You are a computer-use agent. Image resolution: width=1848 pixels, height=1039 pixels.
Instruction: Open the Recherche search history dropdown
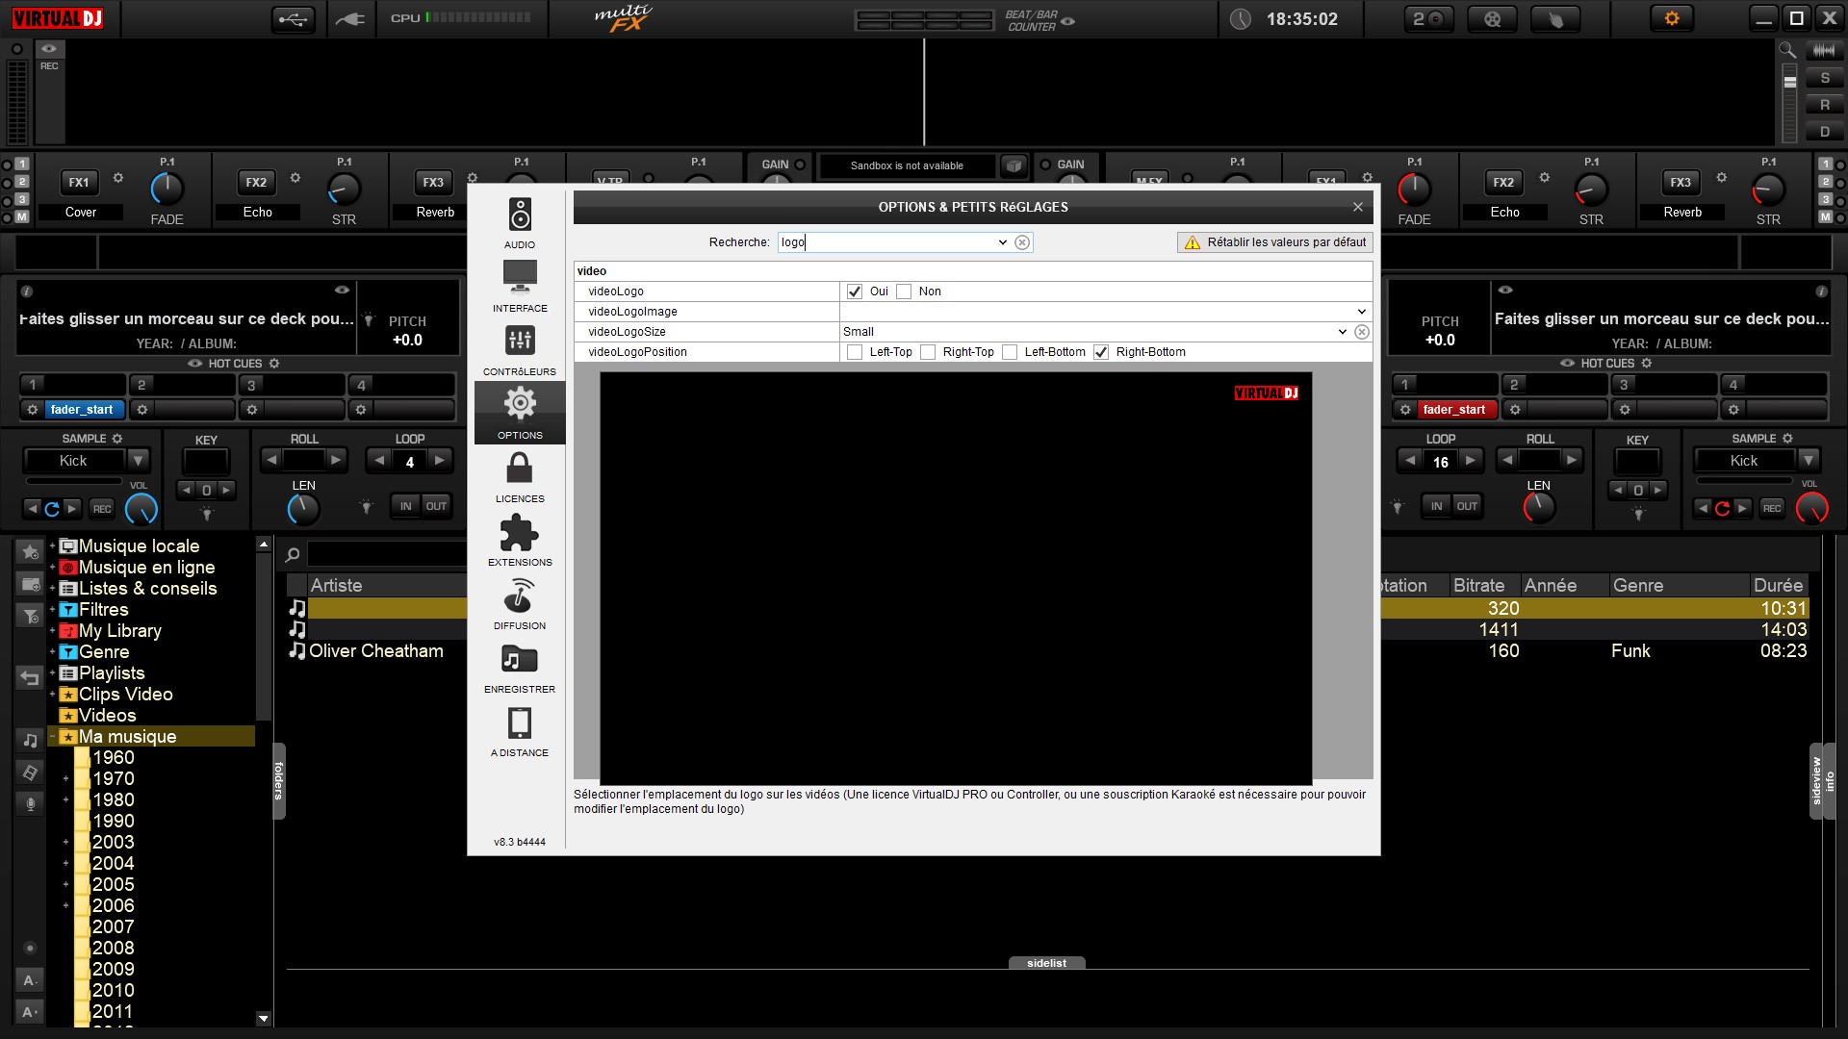(1002, 242)
